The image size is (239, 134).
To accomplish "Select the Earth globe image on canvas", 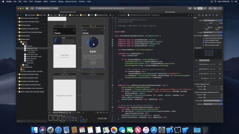I will (93, 42).
